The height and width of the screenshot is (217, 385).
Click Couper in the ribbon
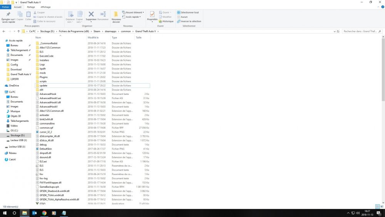(39, 13)
